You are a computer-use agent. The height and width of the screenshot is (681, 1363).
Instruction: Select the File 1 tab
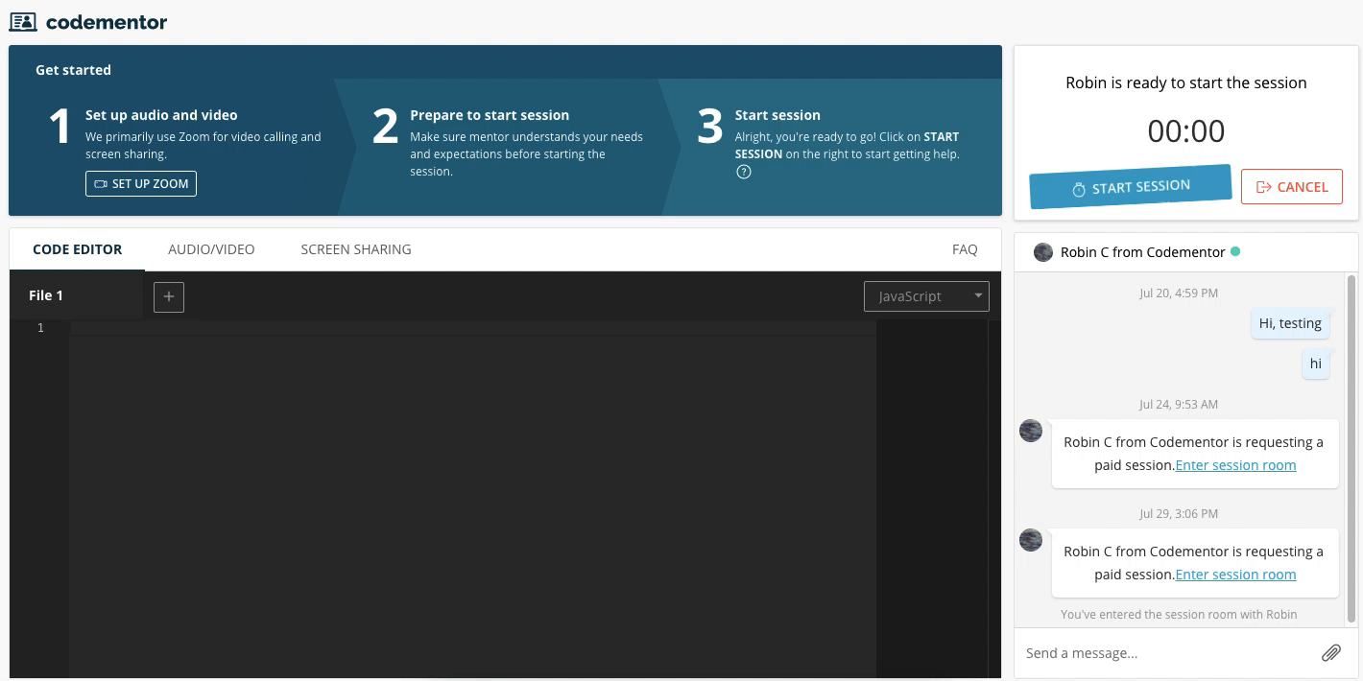click(x=76, y=295)
